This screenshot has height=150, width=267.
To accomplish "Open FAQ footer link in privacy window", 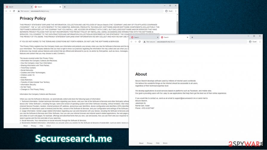I will (x=41, y=126).
